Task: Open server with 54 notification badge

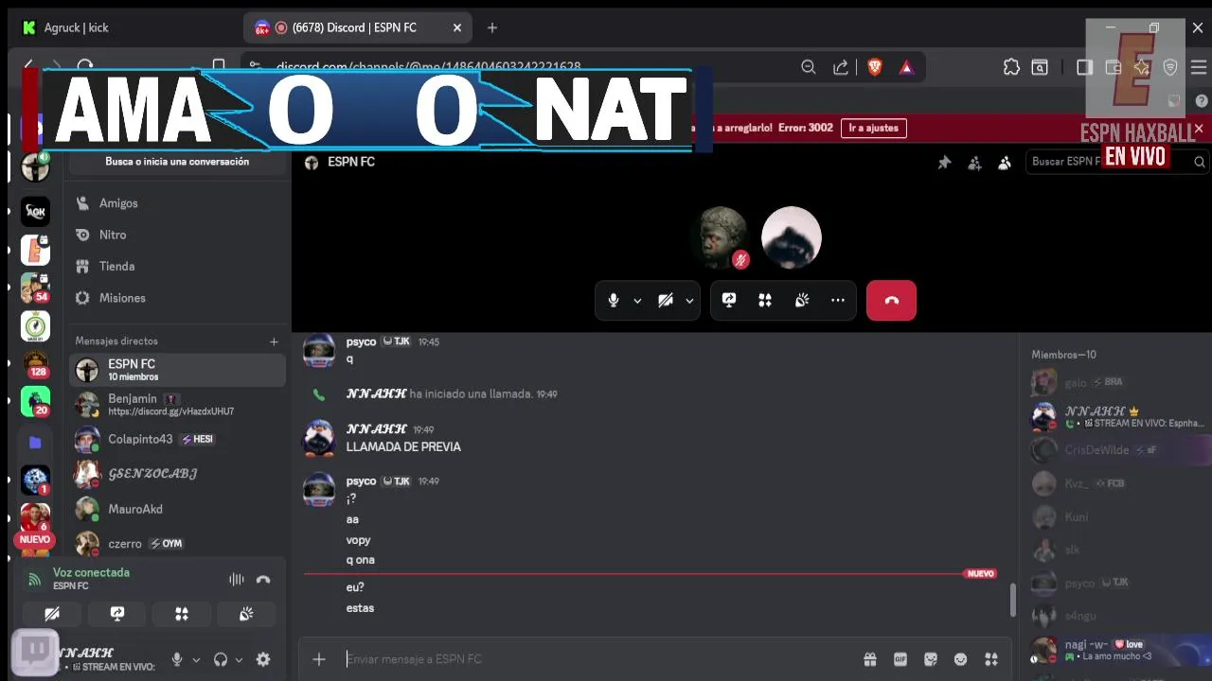Action: click(x=35, y=288)
